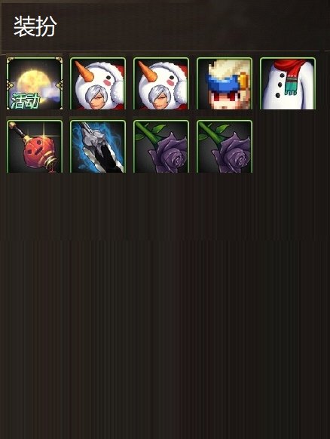The width and height of the screenshot is (330, 439).
Task: Select the blue flaming blade weapon skin
Action: [98, 146]
